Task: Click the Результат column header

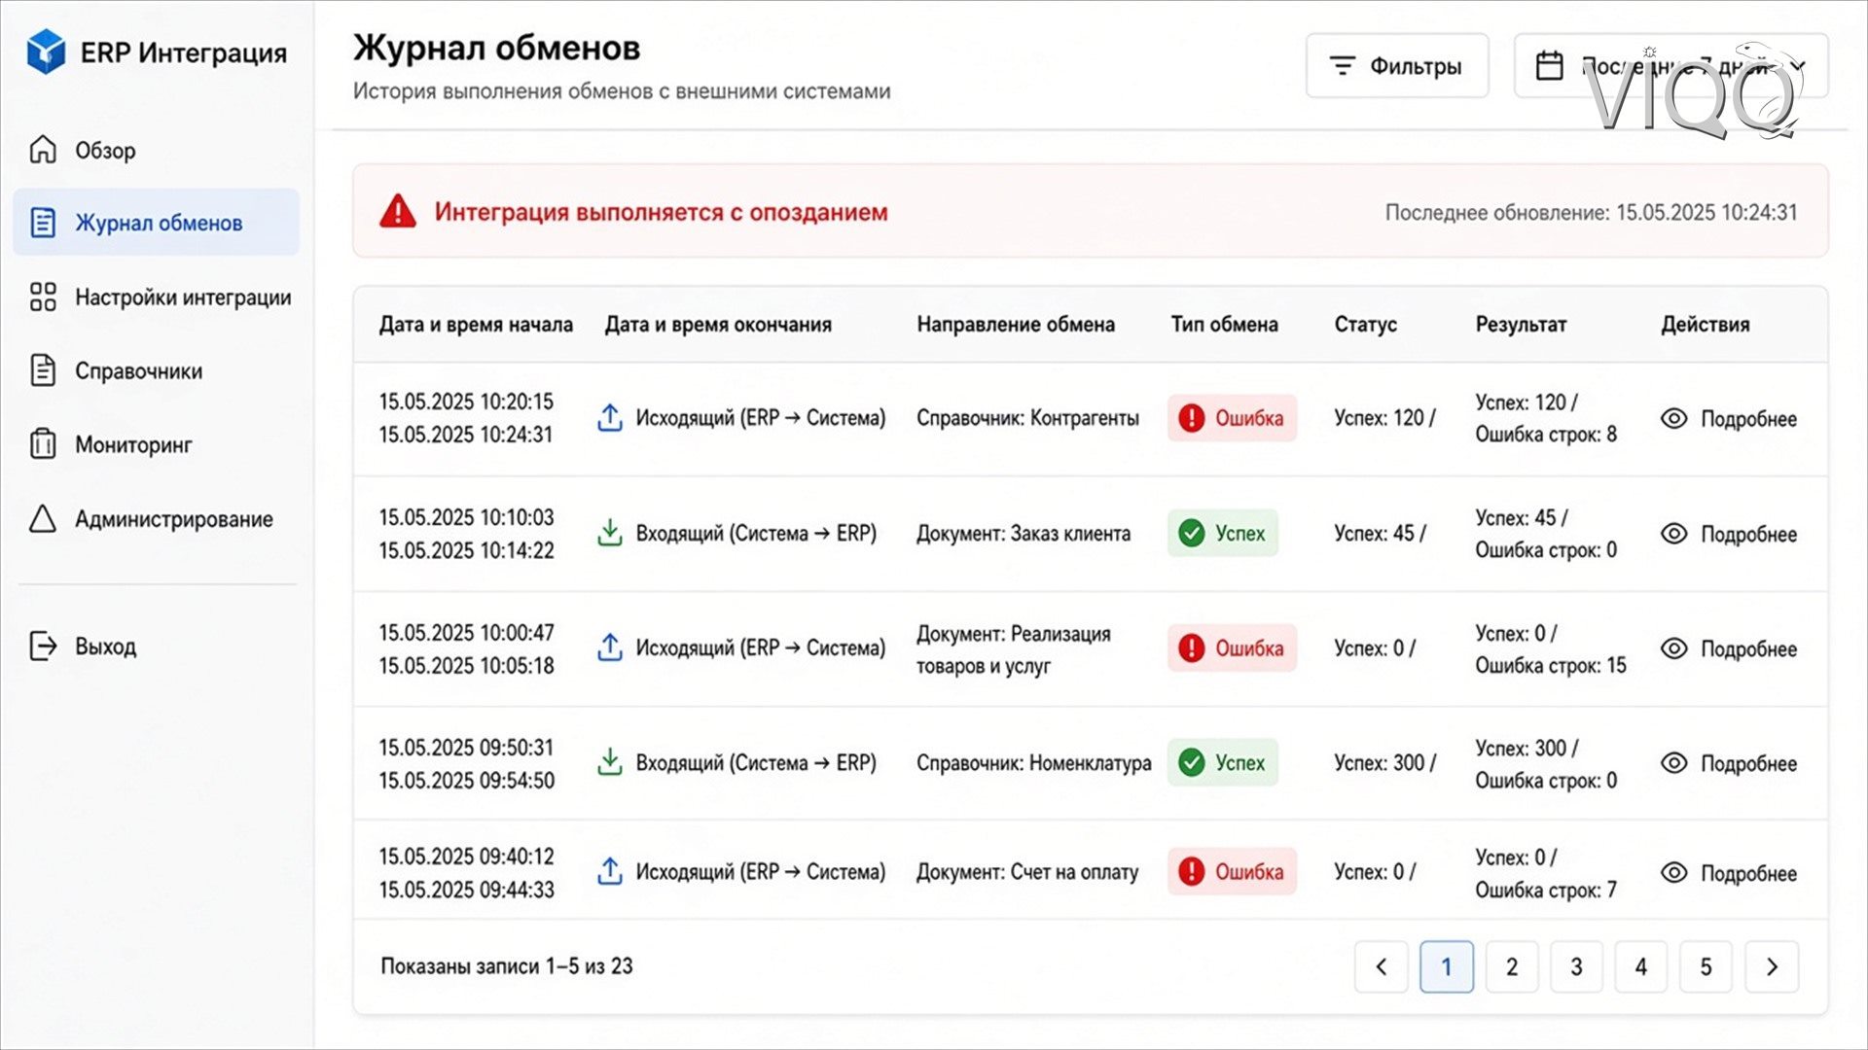Action: pyautogui.click(x=1521, y=325)
